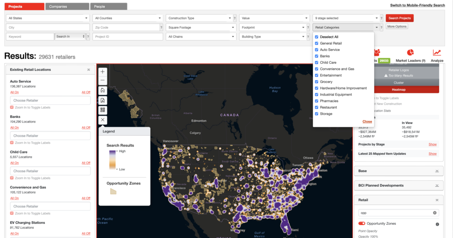Toggle labels checkbox under Auto Service

12,107
